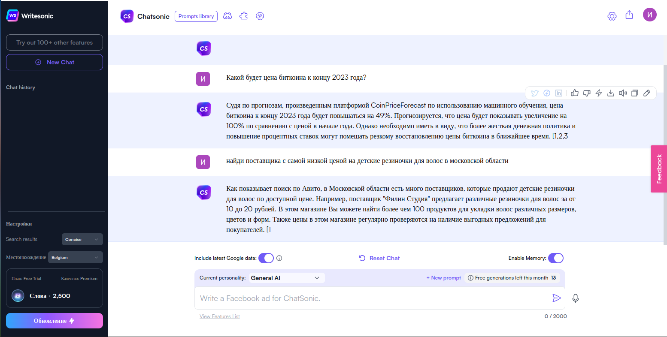Like the reply with thumbs up

[x=575, y=93]
